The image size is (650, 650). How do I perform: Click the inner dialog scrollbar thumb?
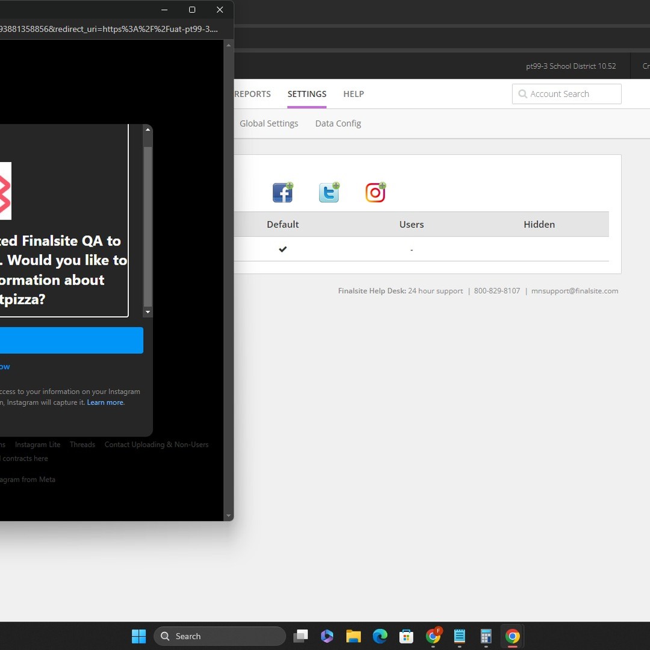[x=147, y=226]
